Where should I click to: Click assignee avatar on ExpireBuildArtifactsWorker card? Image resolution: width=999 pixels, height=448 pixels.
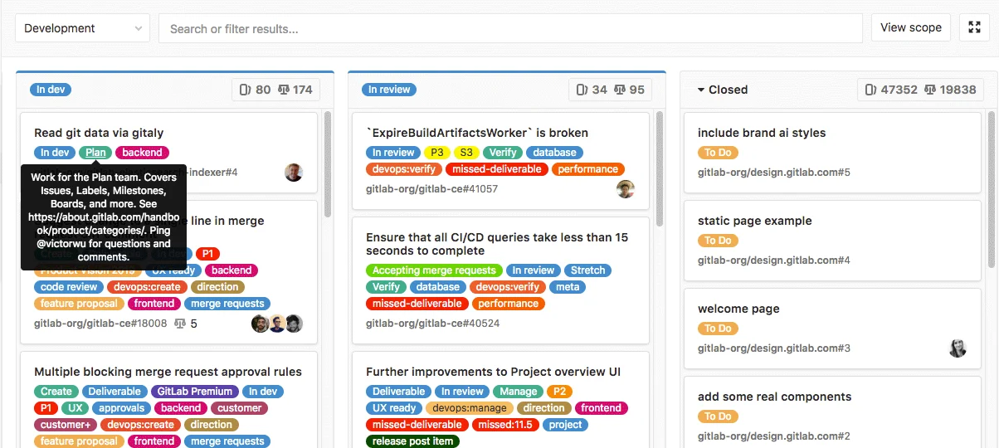click(626, 189)
